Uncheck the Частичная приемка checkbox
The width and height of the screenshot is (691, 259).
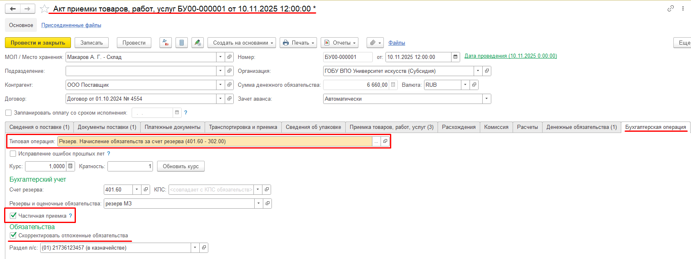(13, 216)
